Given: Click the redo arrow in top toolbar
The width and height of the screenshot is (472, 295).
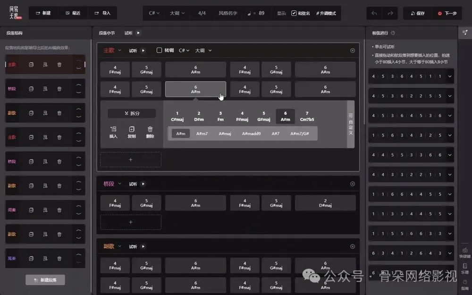Looking at the screenshot, I should [x=390, y=13].
